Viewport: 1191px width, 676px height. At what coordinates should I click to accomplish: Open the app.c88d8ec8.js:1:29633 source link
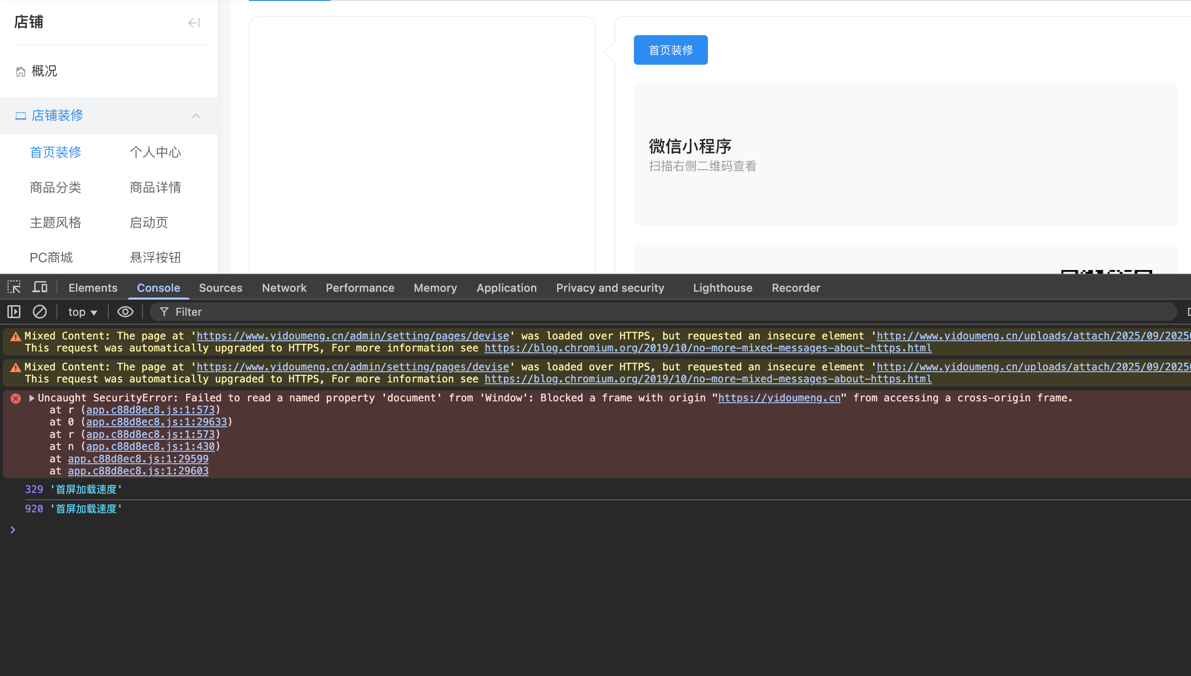pyautogui.click(x=156, y=422)
